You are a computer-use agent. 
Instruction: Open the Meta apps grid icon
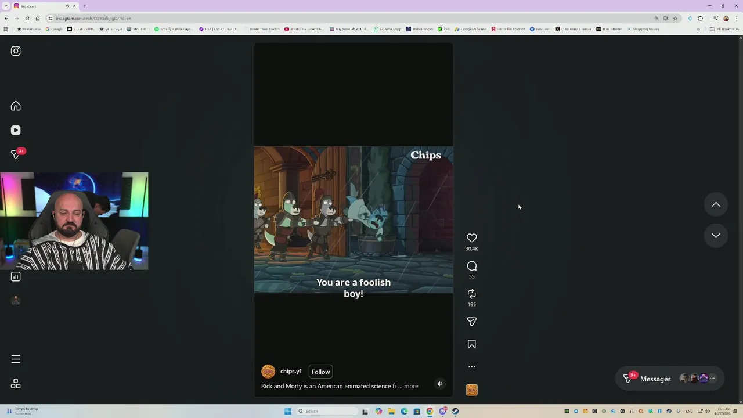coord(16,384)
